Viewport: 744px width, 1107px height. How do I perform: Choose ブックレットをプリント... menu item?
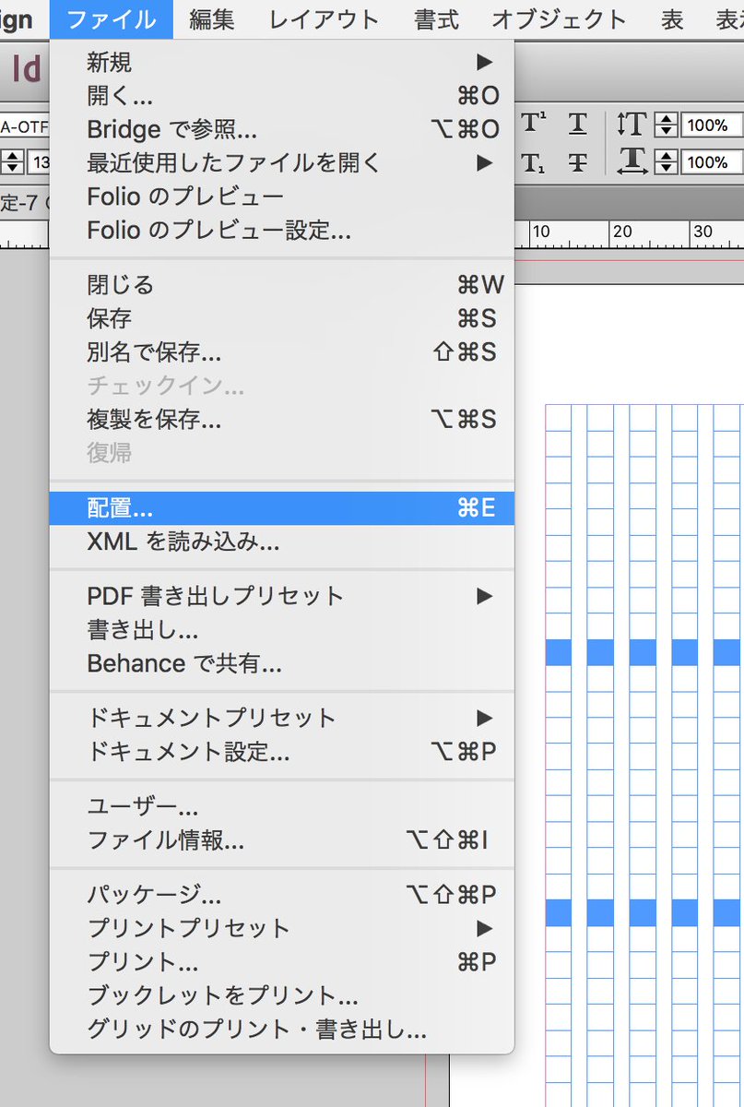coord(282,994)
